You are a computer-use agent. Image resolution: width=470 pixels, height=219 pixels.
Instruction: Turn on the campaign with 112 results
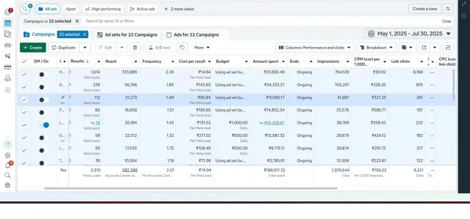43,100
